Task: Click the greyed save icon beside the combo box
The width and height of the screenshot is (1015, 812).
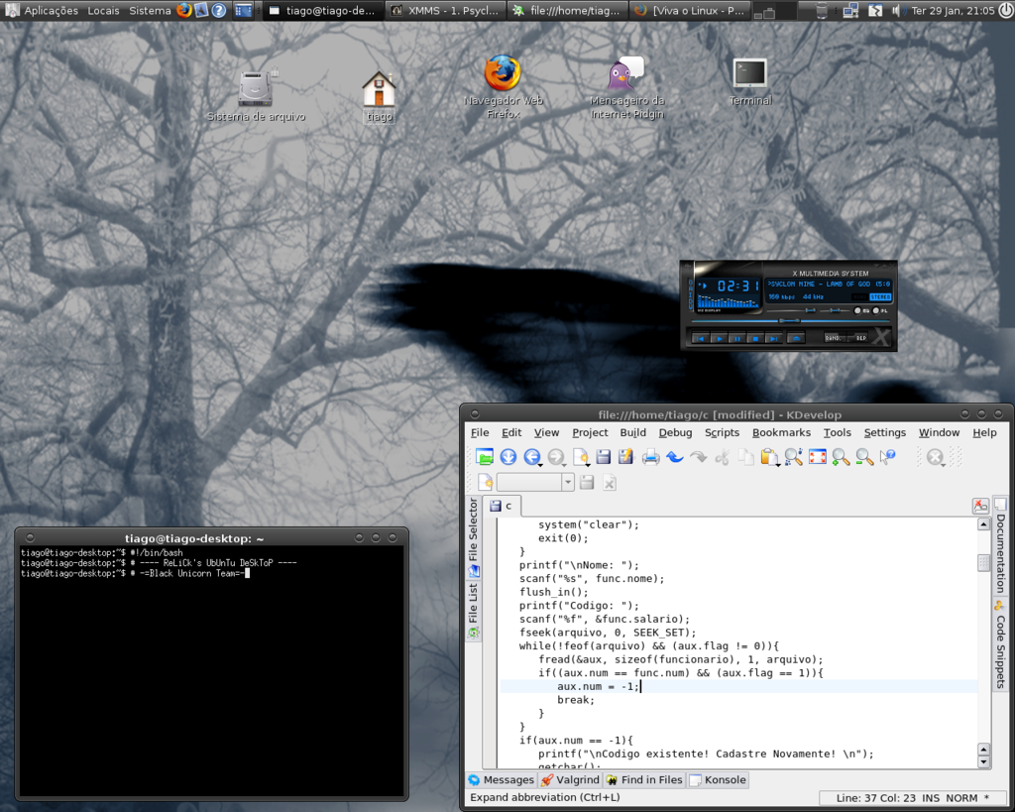Action: click(587, 483)
